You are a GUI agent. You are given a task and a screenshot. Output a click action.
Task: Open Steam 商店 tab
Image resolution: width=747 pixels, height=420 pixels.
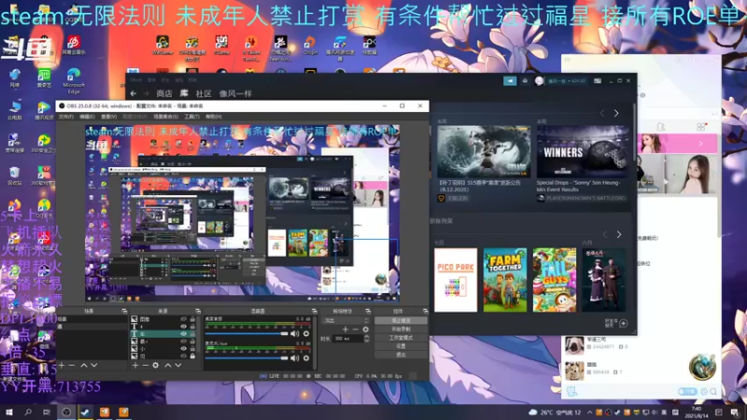click(x=164, y=94)
